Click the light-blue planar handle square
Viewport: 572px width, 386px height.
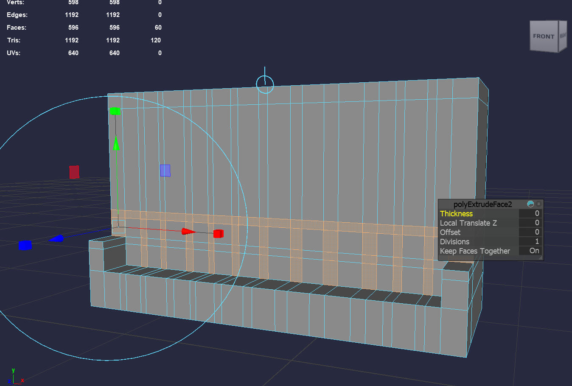(165, 171)
